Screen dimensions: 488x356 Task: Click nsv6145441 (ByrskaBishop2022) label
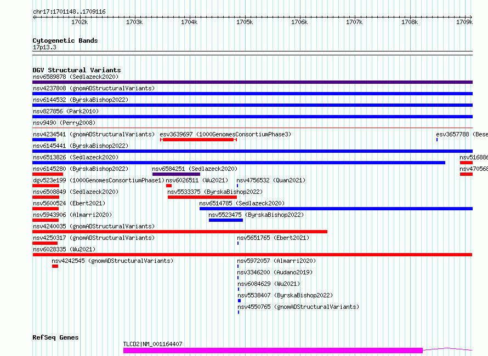point(81,146)
